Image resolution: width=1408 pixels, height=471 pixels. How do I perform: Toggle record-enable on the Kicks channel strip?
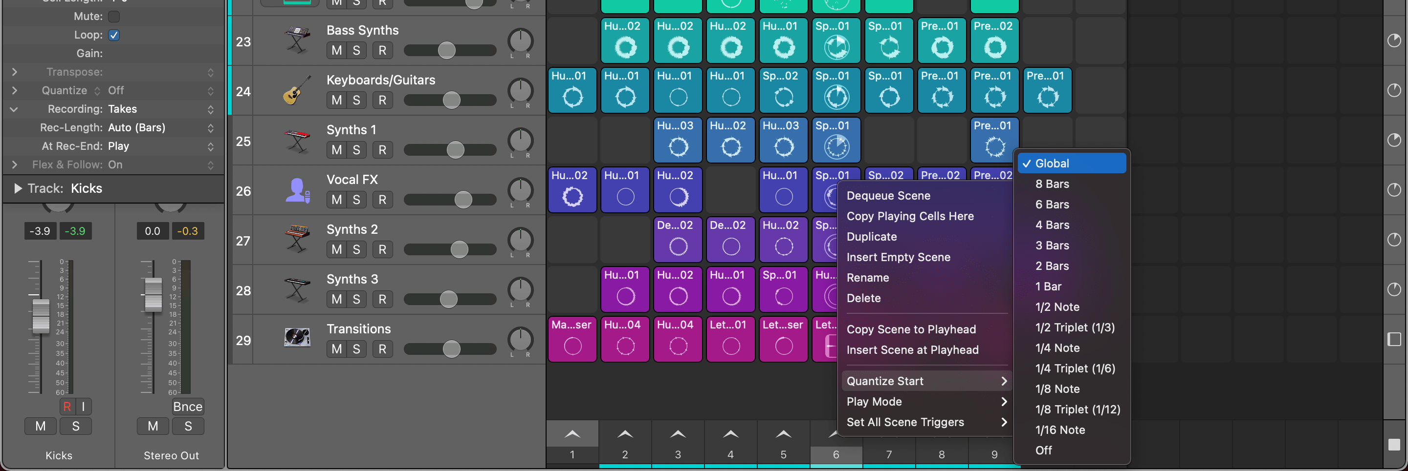tap(67, 406)
